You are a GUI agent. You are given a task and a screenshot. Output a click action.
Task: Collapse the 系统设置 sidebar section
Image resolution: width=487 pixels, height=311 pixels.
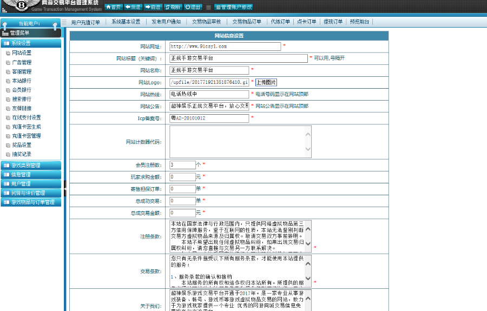click(31, 43)
